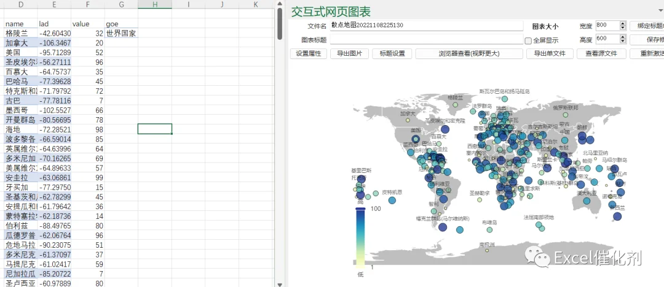Image resolution: width=664 pixels, height=287 pixels.
Task: Select the 开曼群岛 name cell
Action: coord(21,120)
